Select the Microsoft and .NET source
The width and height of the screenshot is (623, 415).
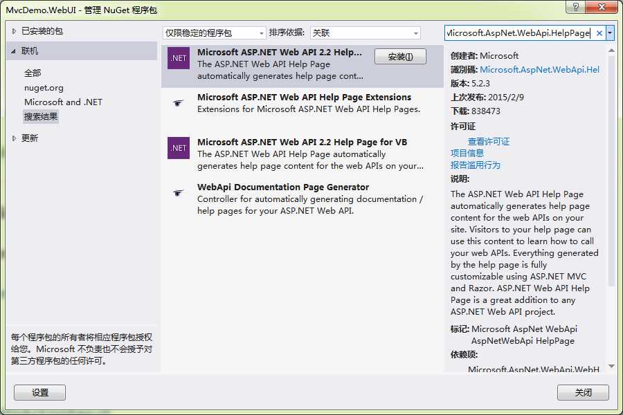pyautogui.click(x=63, y=102)
